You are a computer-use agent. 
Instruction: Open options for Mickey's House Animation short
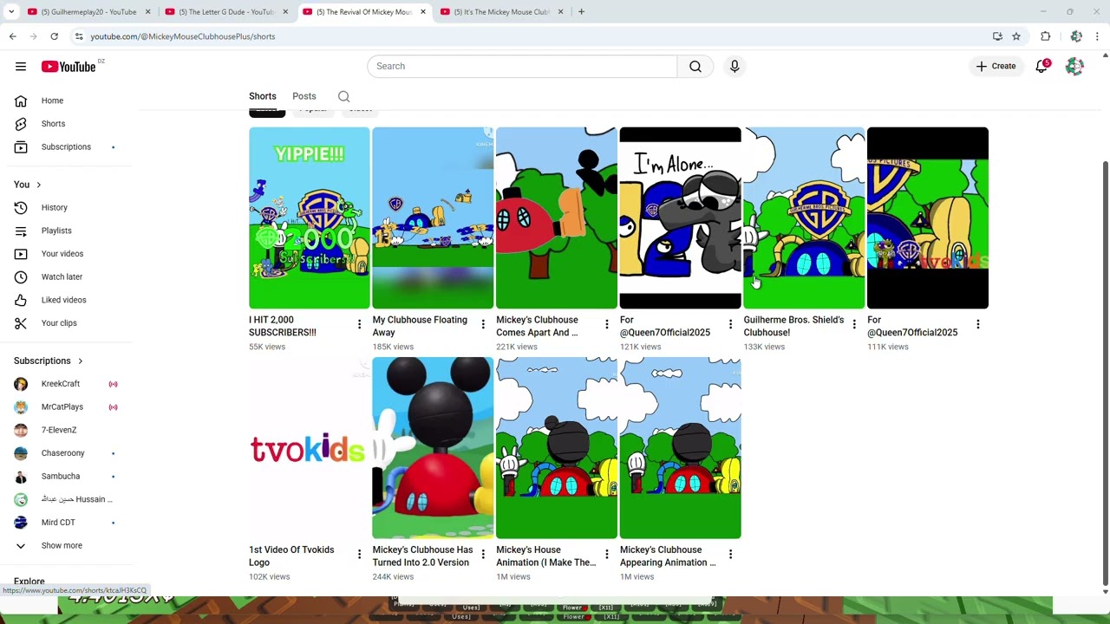point(607,555)
